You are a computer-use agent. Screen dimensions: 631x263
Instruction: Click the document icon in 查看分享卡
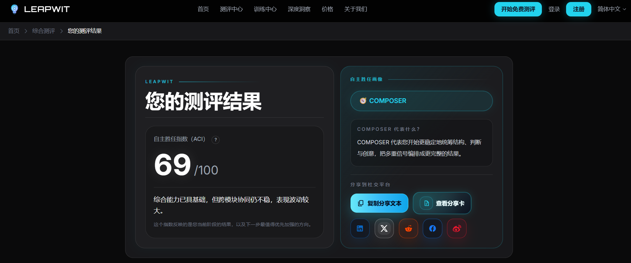click(x=426, y=203)
